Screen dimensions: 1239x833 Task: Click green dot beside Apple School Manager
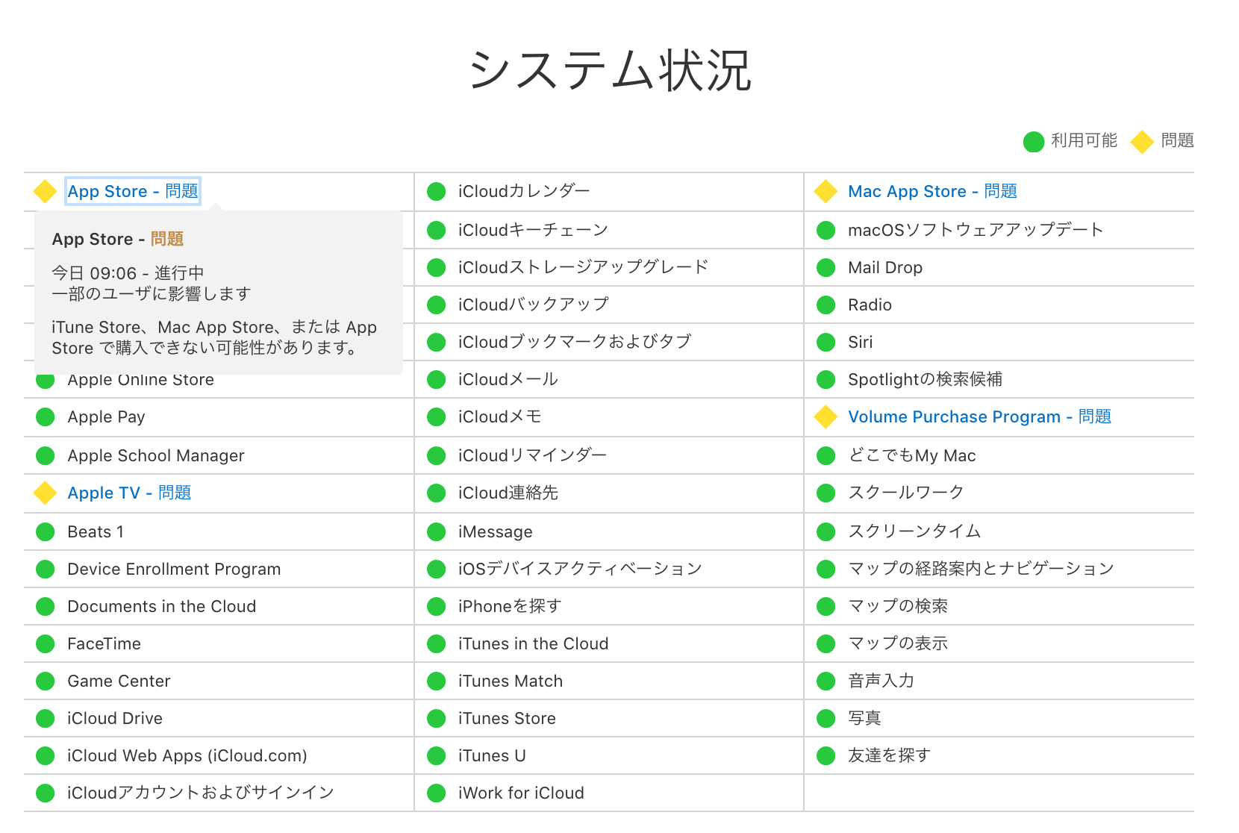click(46, 456)
